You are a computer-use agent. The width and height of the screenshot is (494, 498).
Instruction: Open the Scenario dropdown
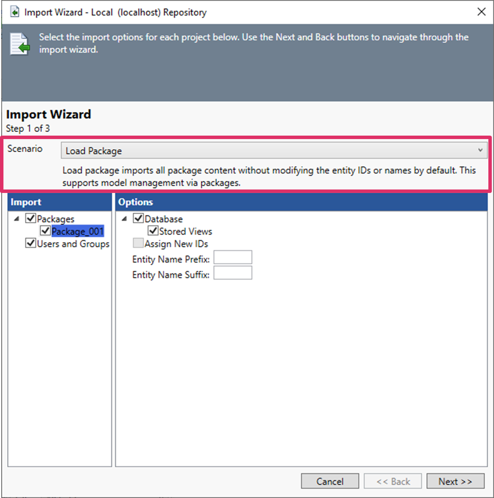pyautogui.click(x=274, y=151)
